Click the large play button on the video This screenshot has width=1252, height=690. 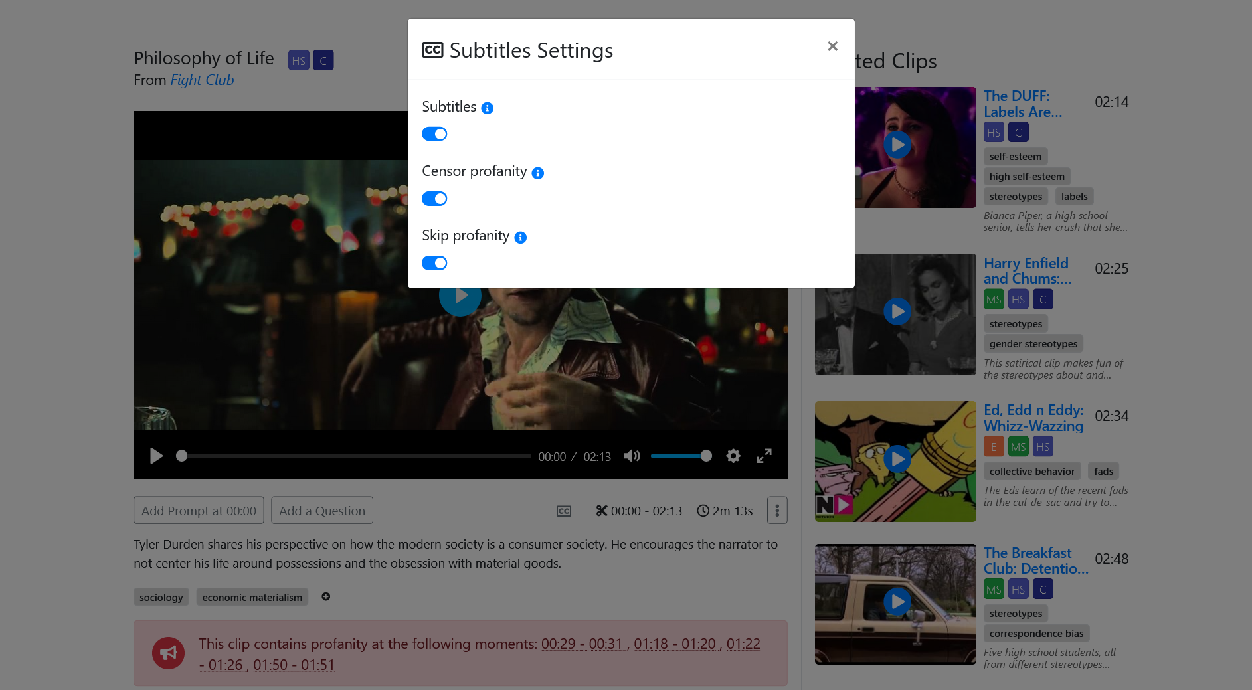click(460, 296)
